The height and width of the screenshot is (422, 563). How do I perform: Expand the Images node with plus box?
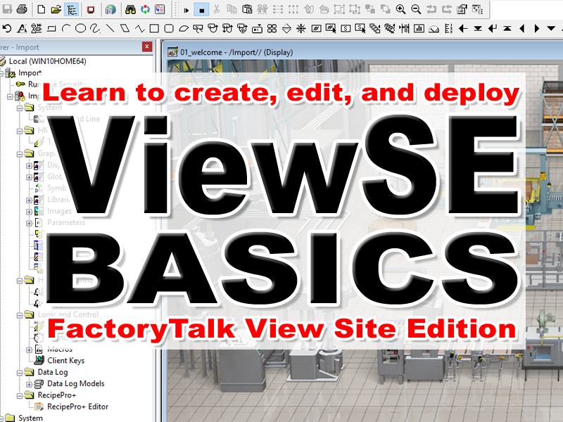pos(29,212)
